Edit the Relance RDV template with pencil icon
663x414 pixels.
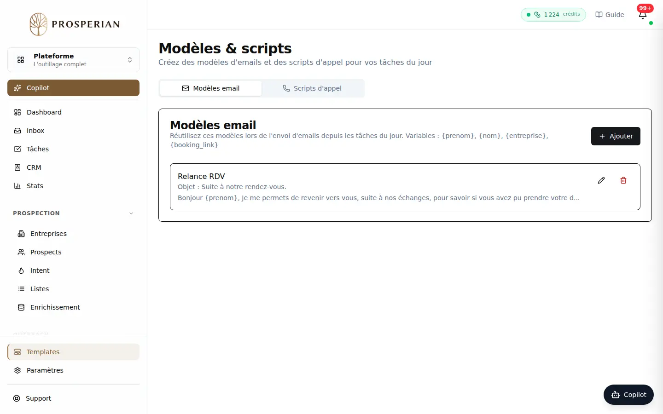click(601, 180)
